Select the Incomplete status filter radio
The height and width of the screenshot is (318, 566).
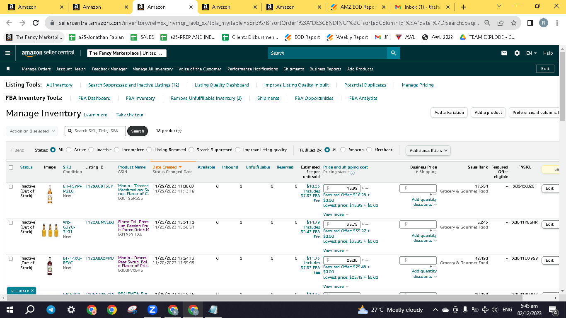117,150
